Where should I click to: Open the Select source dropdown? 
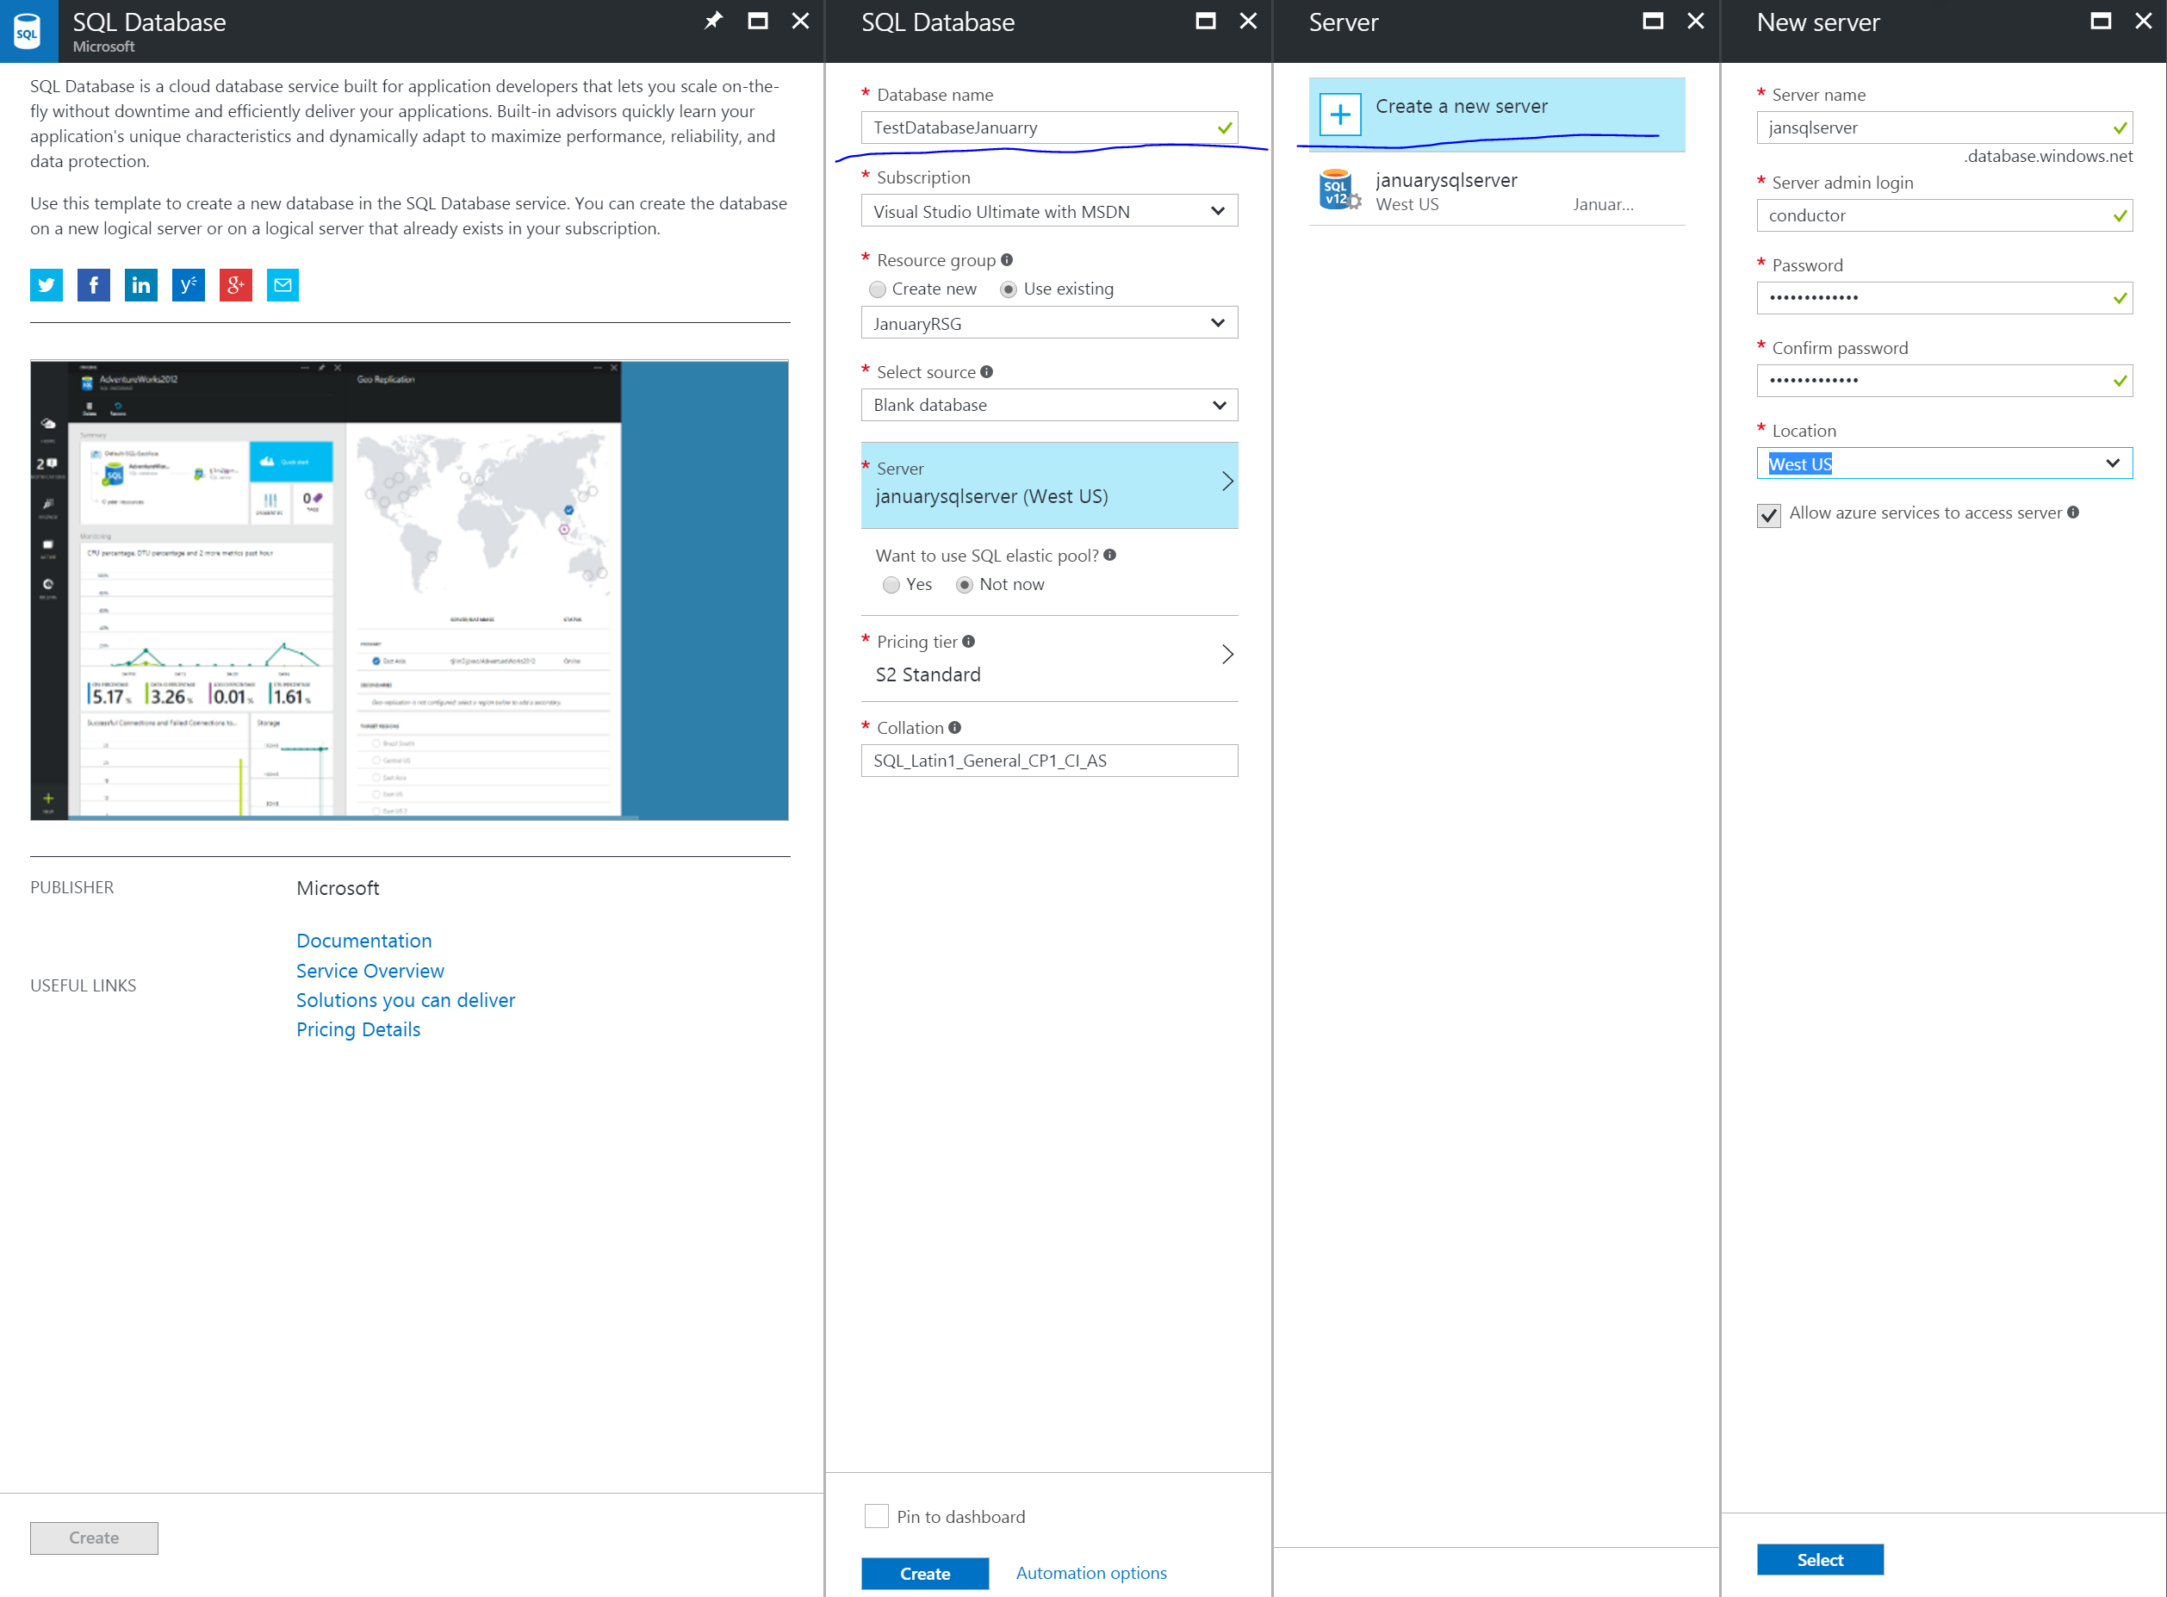[1049, 405]
